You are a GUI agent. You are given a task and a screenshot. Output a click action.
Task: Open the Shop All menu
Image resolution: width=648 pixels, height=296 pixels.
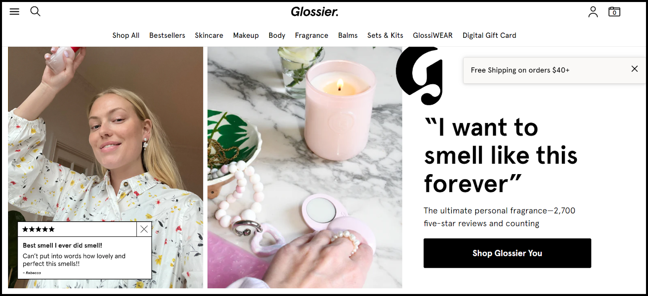126,35
